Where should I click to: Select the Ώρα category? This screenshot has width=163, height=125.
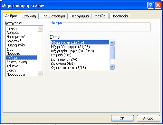click(x=22, y=49)
